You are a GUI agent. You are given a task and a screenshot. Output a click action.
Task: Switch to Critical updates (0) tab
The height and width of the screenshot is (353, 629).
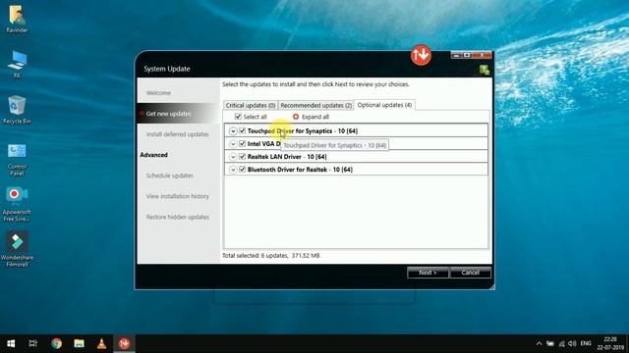coord(251,105)
